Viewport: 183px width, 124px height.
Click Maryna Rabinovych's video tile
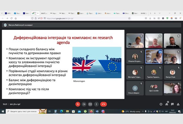154,56
